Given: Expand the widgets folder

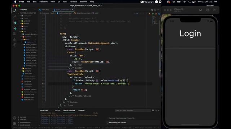Looking at the screenshot, I should [x=27, y=71].
